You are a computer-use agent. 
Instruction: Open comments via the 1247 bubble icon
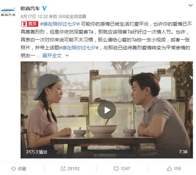(x=116, y=169)
